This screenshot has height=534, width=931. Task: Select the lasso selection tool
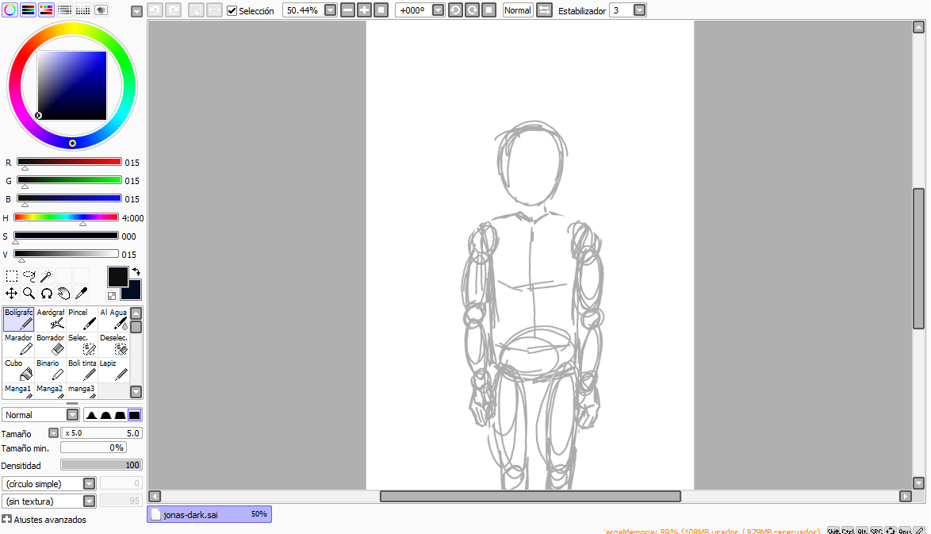[x=29, y=276]
